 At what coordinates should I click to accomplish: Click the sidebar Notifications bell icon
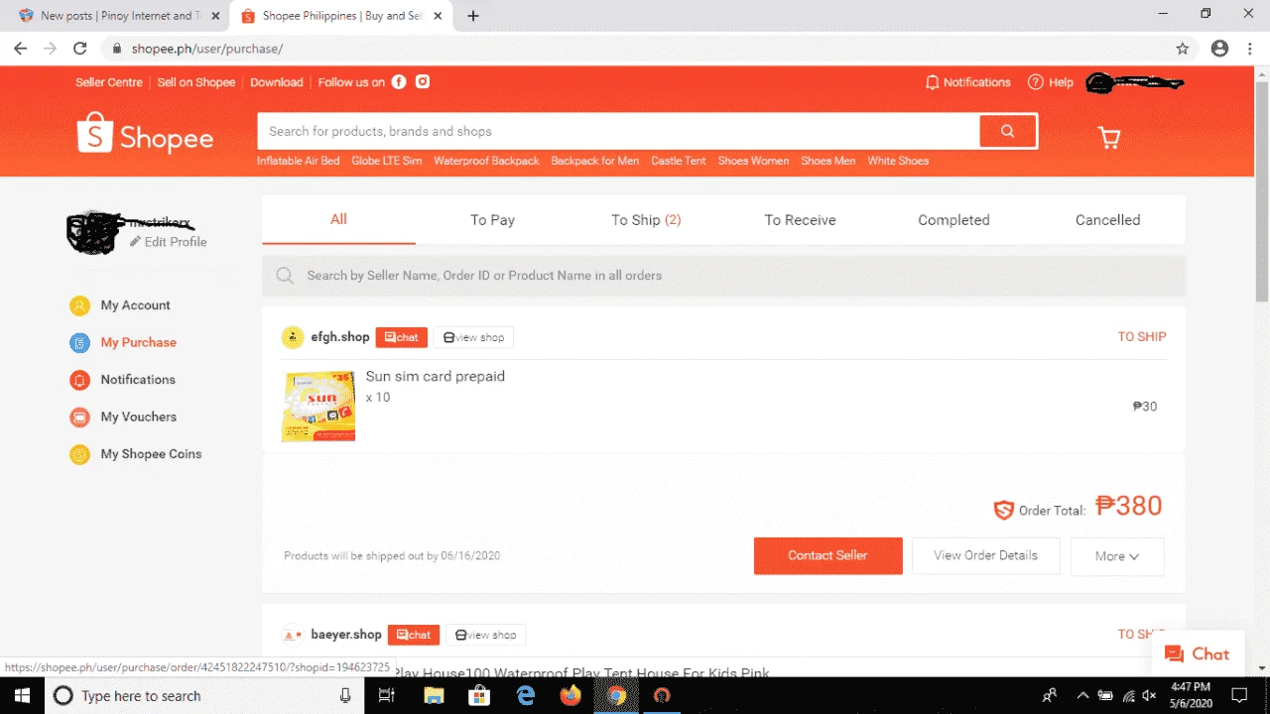click(79, 380)
